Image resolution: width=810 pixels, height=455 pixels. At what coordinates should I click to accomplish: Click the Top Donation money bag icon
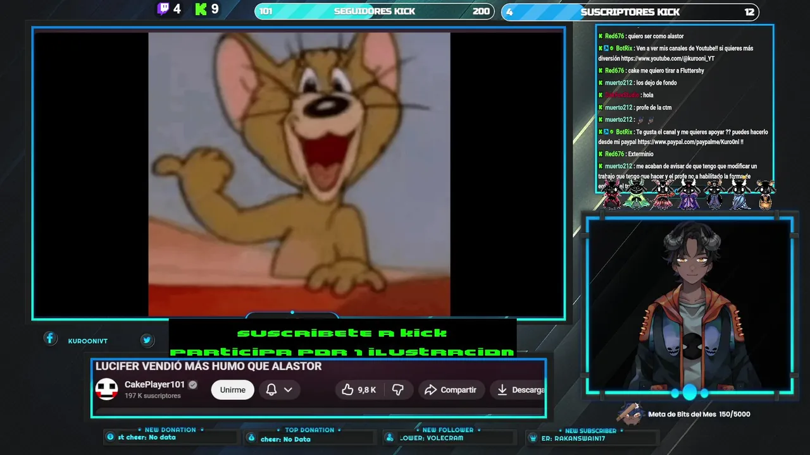click(251, 438)
